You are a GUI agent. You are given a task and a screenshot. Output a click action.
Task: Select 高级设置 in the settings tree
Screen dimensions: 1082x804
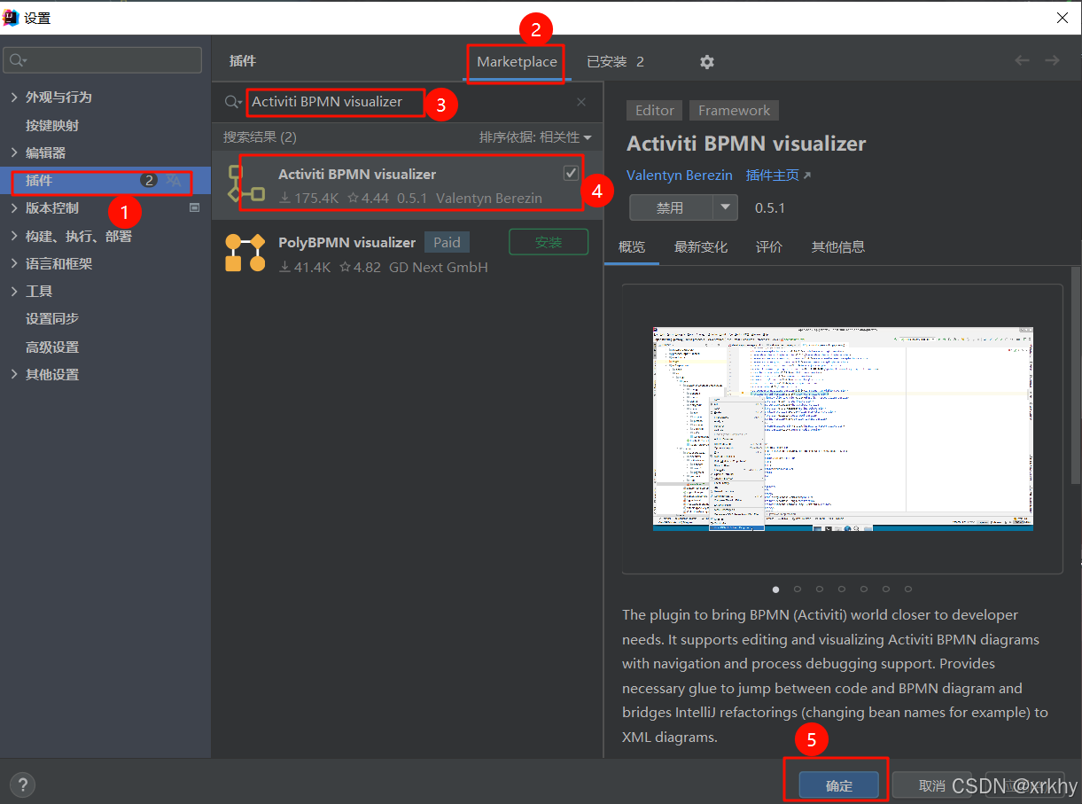coord(52,347)
